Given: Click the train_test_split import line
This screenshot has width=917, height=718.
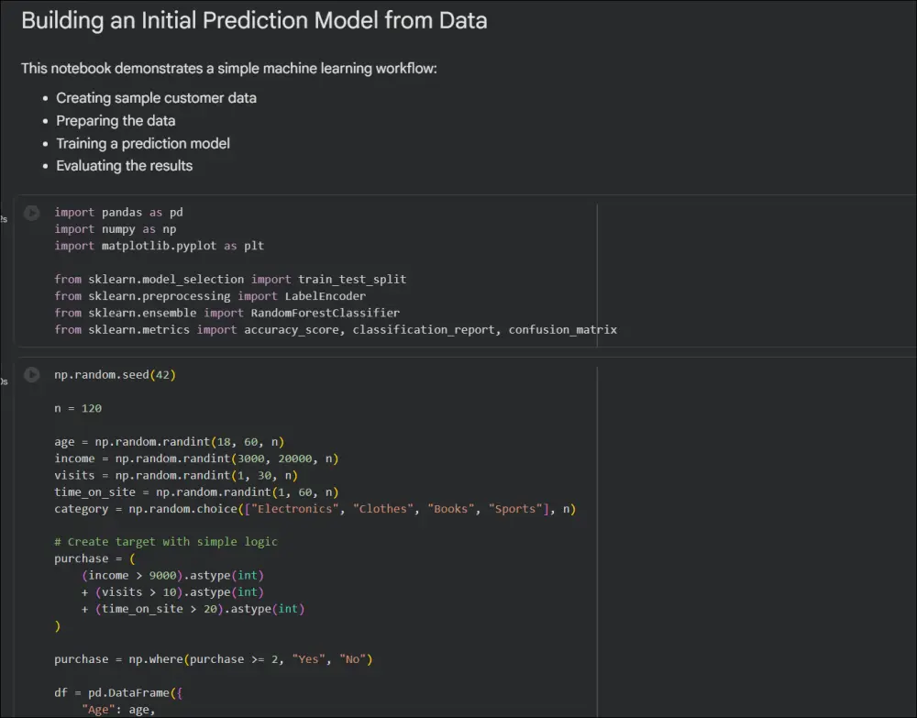Looking at the screenshot, I should 230,280.
